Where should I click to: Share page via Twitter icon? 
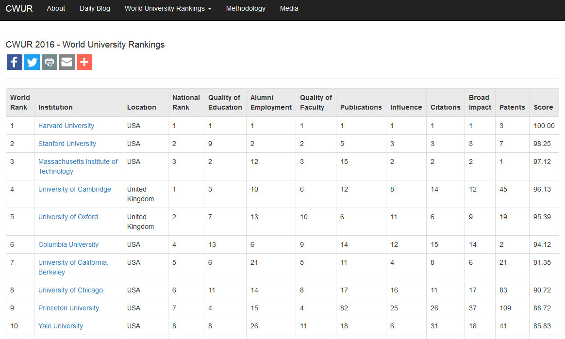click(32, 62)
